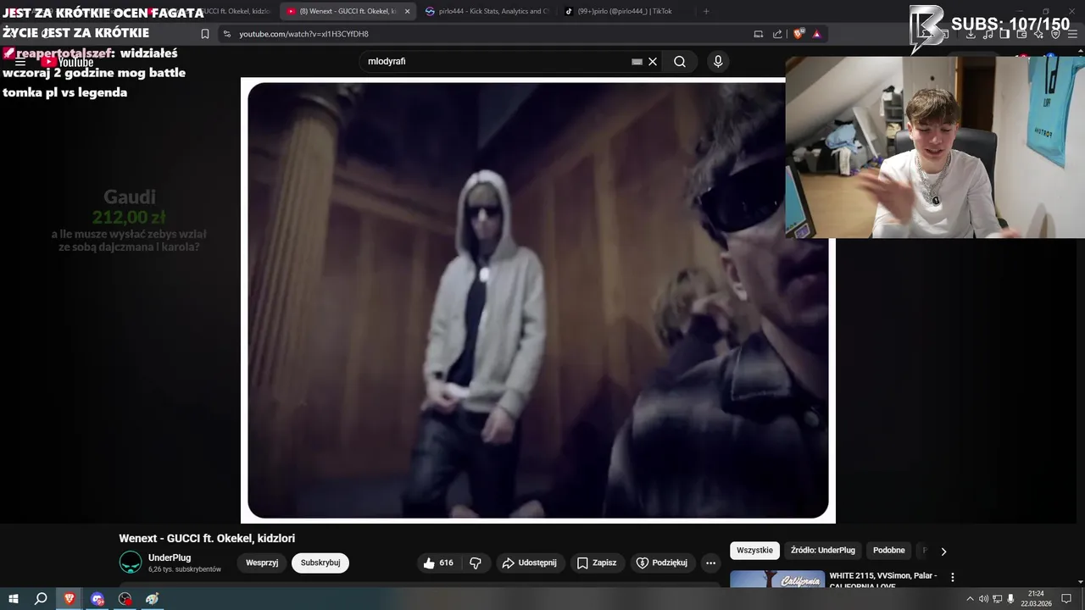This screenshot has width=1085, height=610.
Task: Click the music video player
Action: (537, 300)
